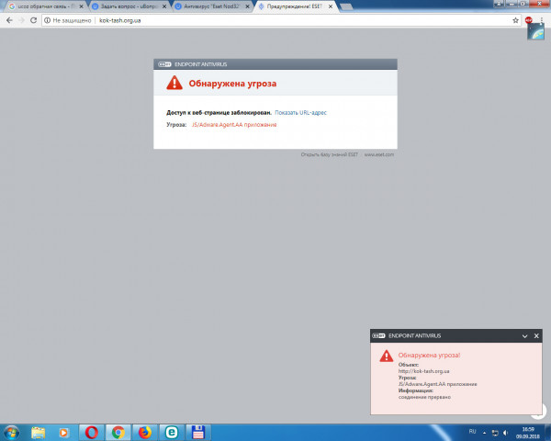Screen dimensions: 551x441
Task: Open the volume speaker tray icon
Action: [506, 433]
